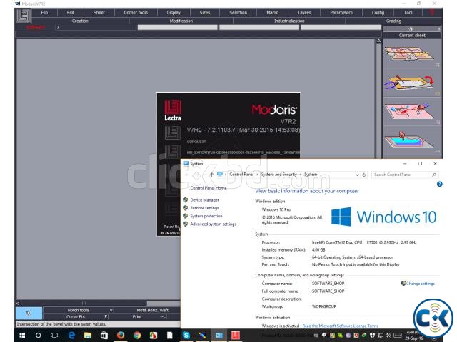Click the search magnifier in Control Panel

pyautogui.click(x=434, y=175)
